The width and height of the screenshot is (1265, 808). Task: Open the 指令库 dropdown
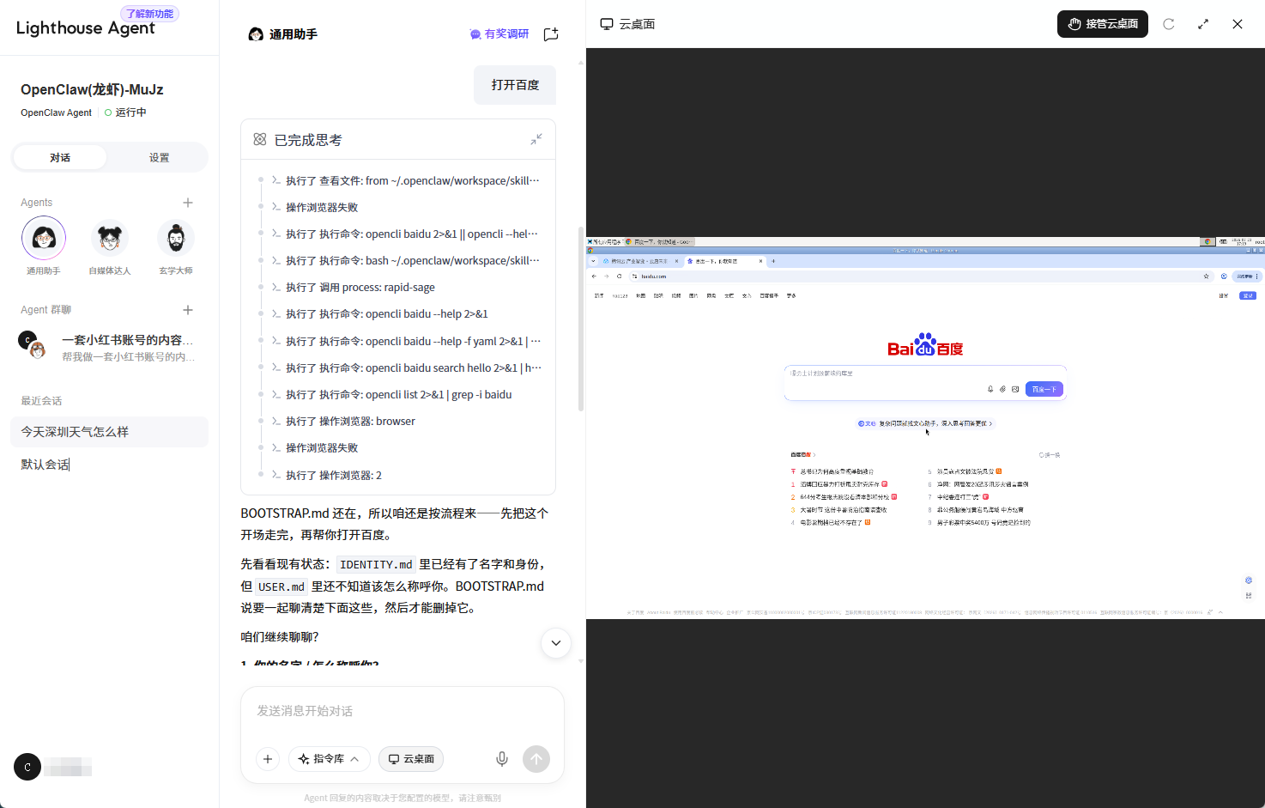(329, 759)
